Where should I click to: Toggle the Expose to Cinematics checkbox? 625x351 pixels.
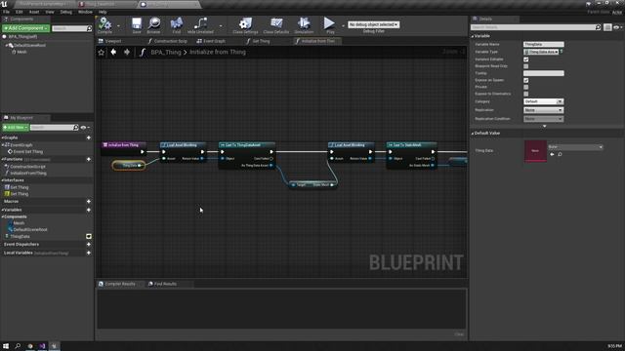pyautogui.click(x=526, y=94)
